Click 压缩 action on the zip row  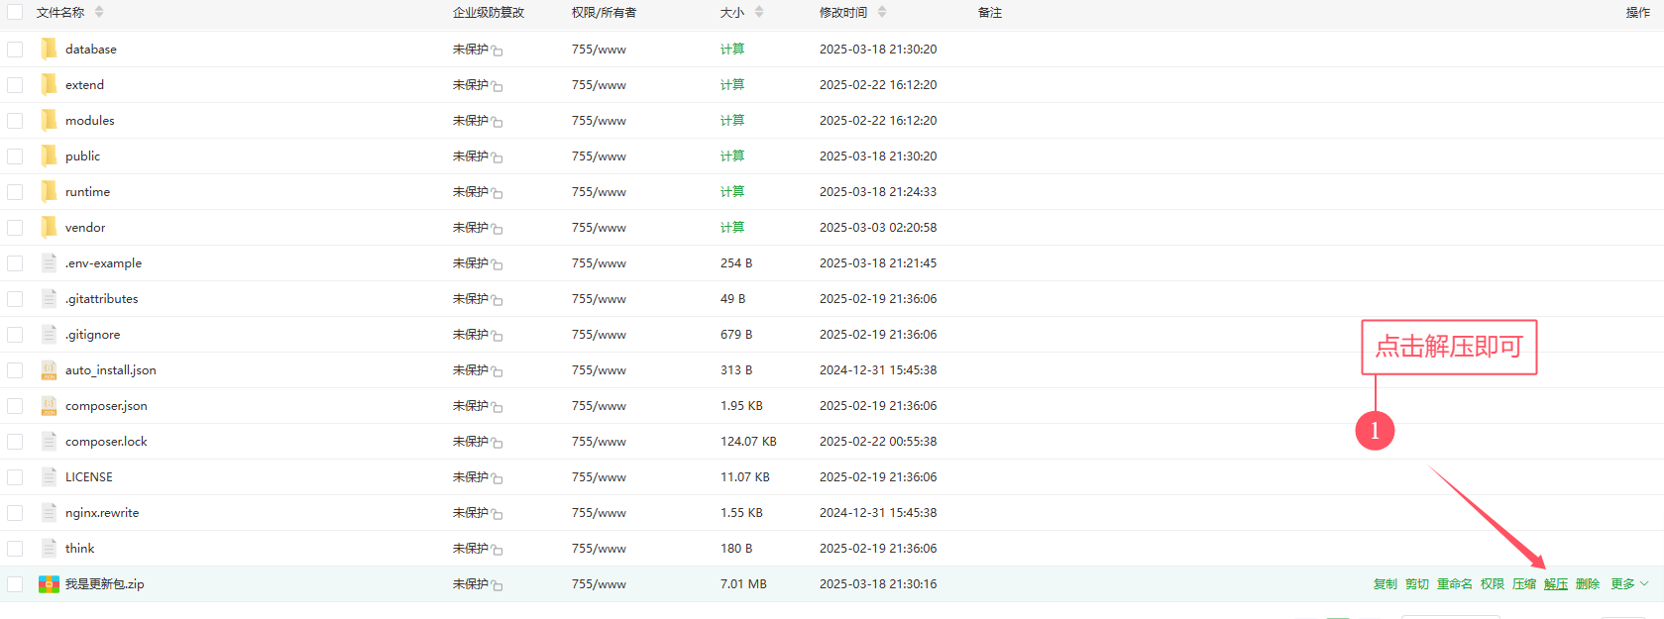pos(1524,584)
